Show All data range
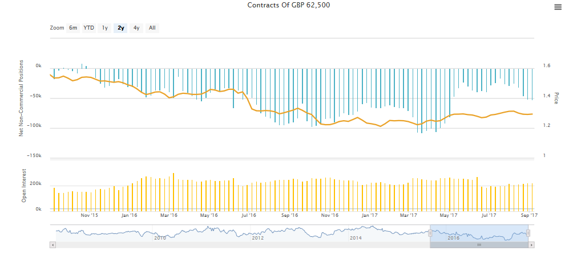 pyautogui.click(x=152, y=27)
